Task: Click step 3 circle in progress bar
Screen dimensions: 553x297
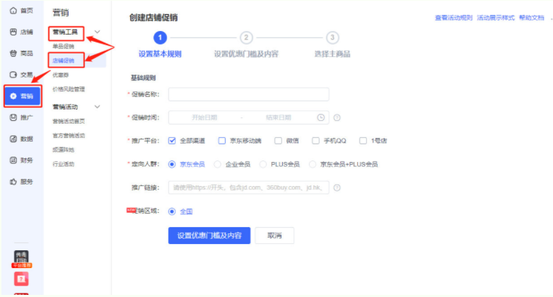Action: click(x=332, y=37)
